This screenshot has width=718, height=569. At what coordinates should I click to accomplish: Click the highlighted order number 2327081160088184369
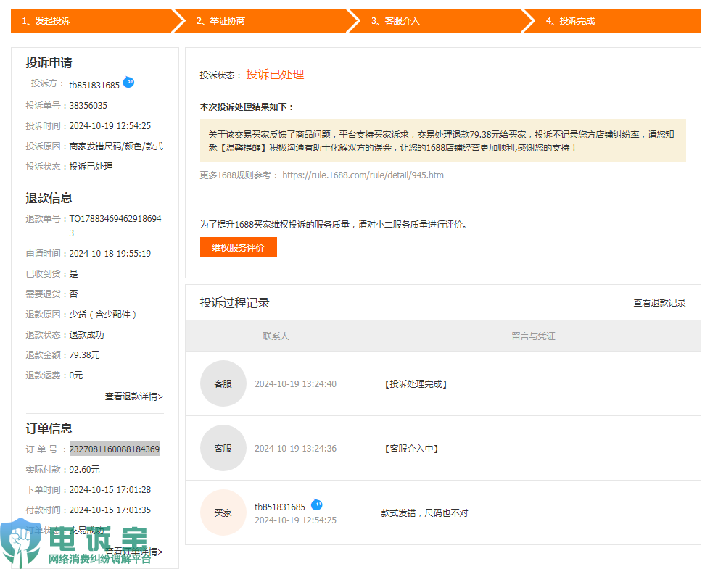(x=115, y=449)
